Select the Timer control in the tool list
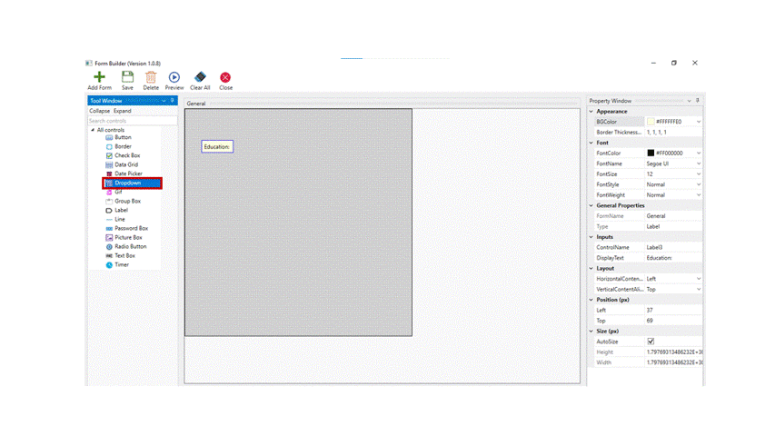This screenshot has width=775, height=436. pos(121,265)
